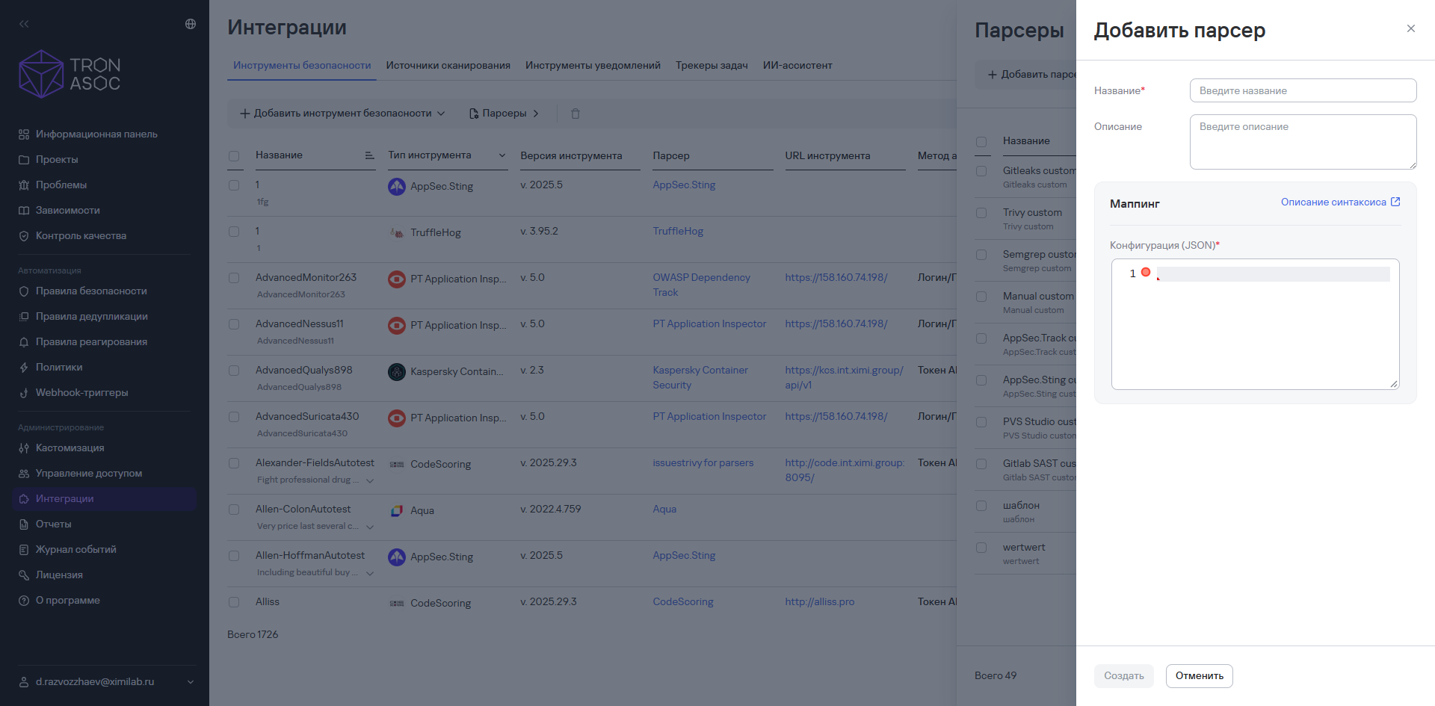Screen dimensions: 1435x706
Task: Open Контроль качества shield icon
Action: click(x=24, y=236)
